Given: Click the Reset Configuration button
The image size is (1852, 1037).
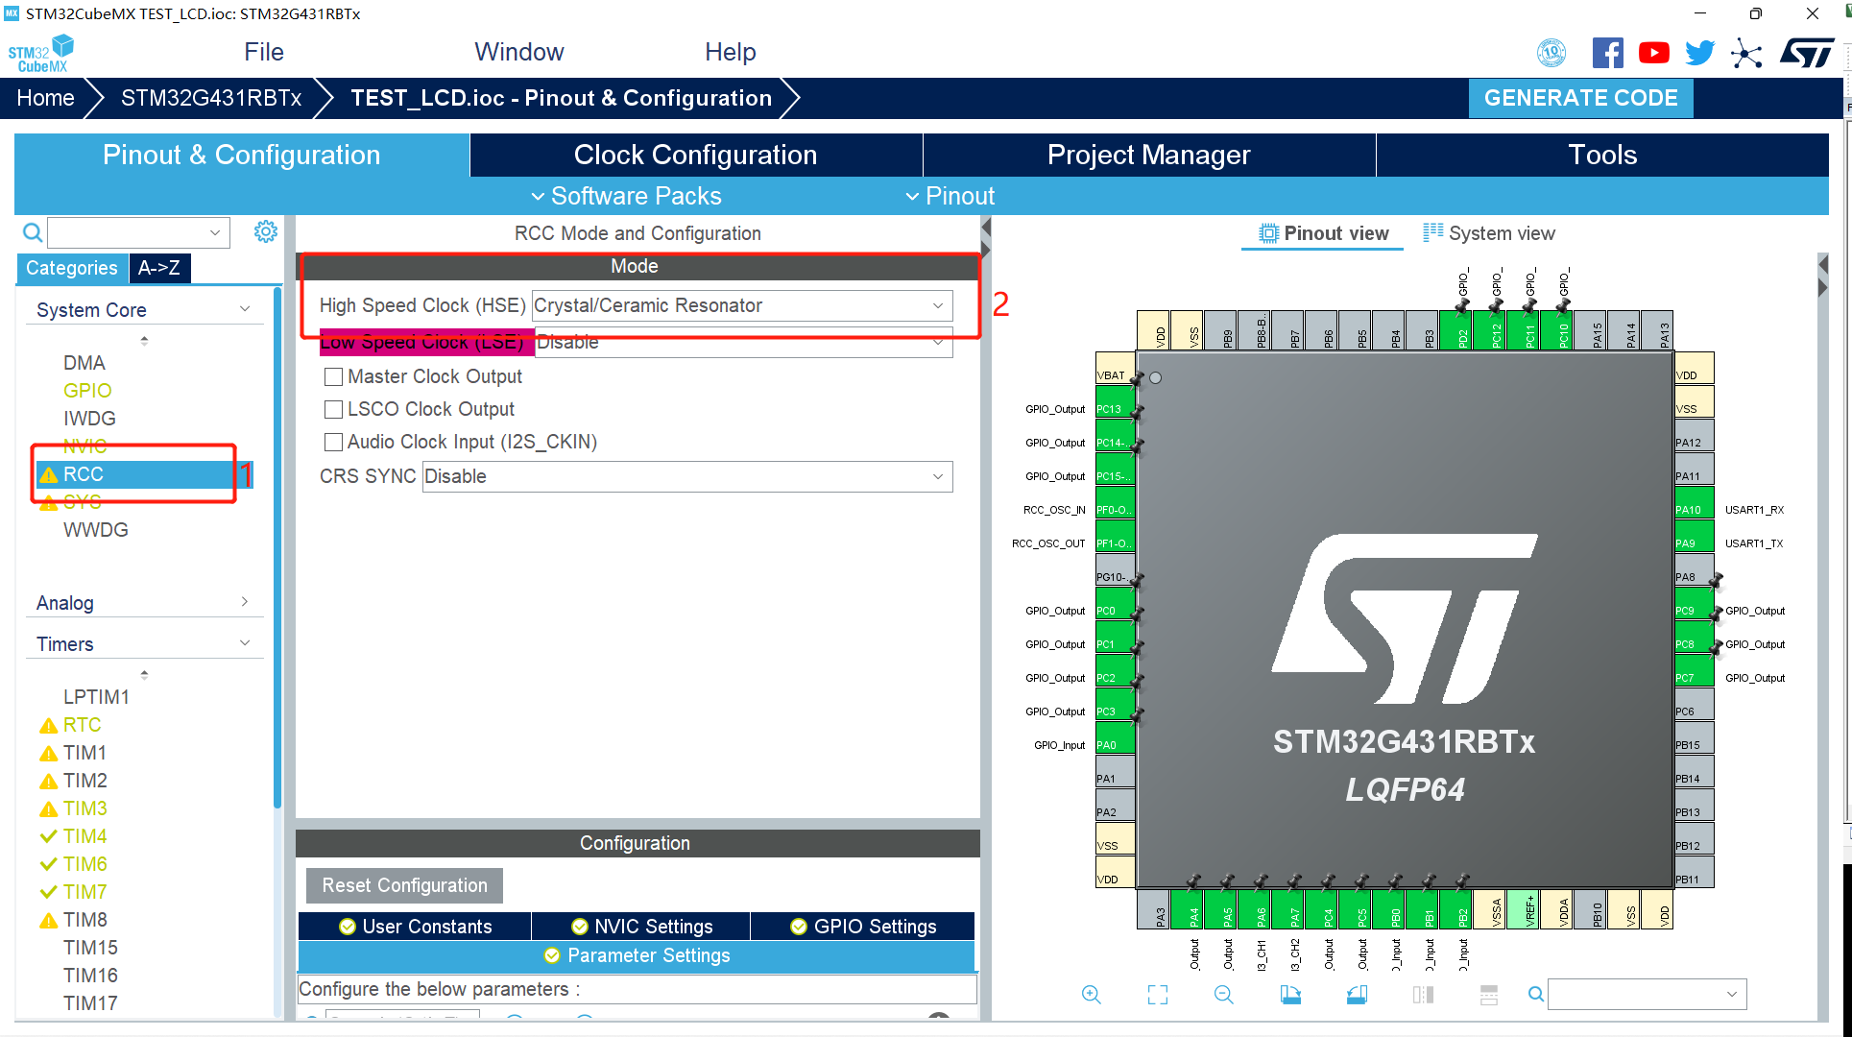Looking at the screenshot, I should coord(404,885).
